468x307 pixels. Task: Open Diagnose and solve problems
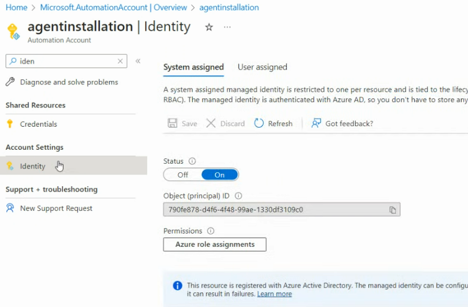tap(69, 82)
